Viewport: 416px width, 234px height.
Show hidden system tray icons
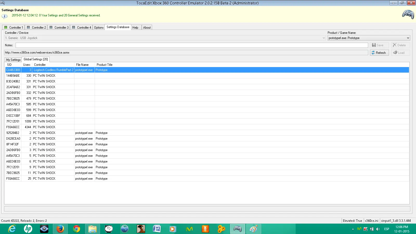click(353, 229)
